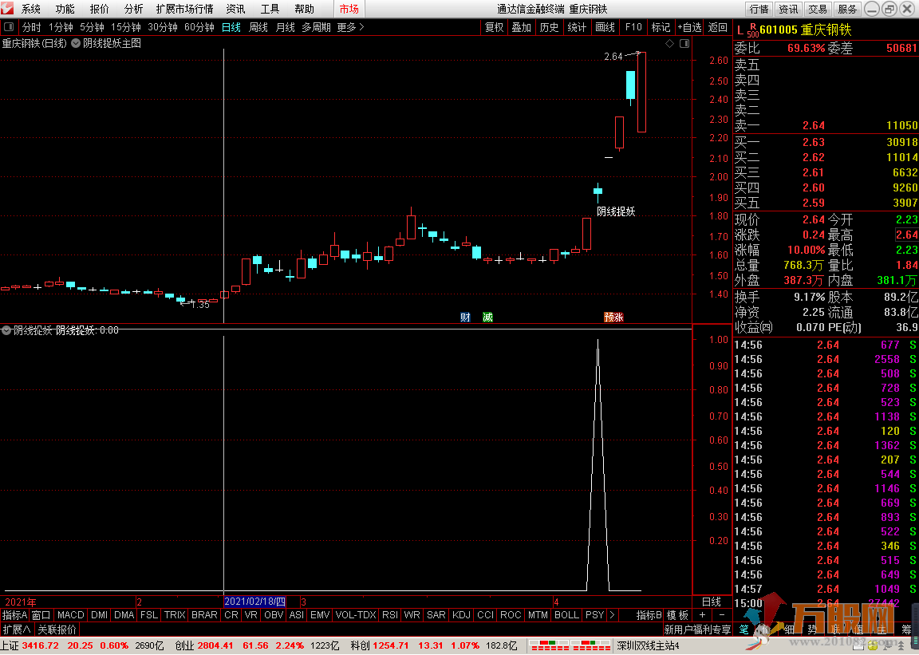Open the 系统 menu
The width and height of the screenshot is (919, 655).
pos(31,9)
